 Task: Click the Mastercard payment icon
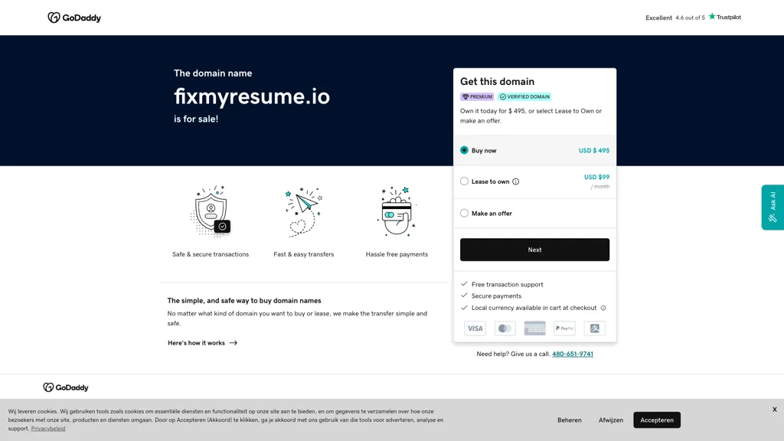[x=505, y=328]
